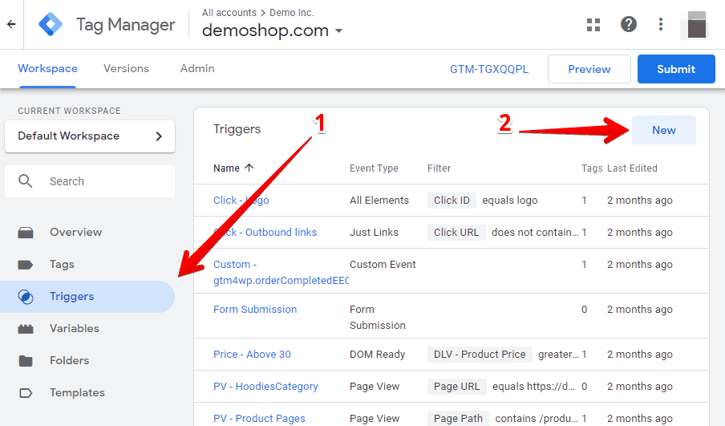The height and width of the screenshot is (426, 725).
Task: Switch to the Admin tab
Action: click(197, 68)
